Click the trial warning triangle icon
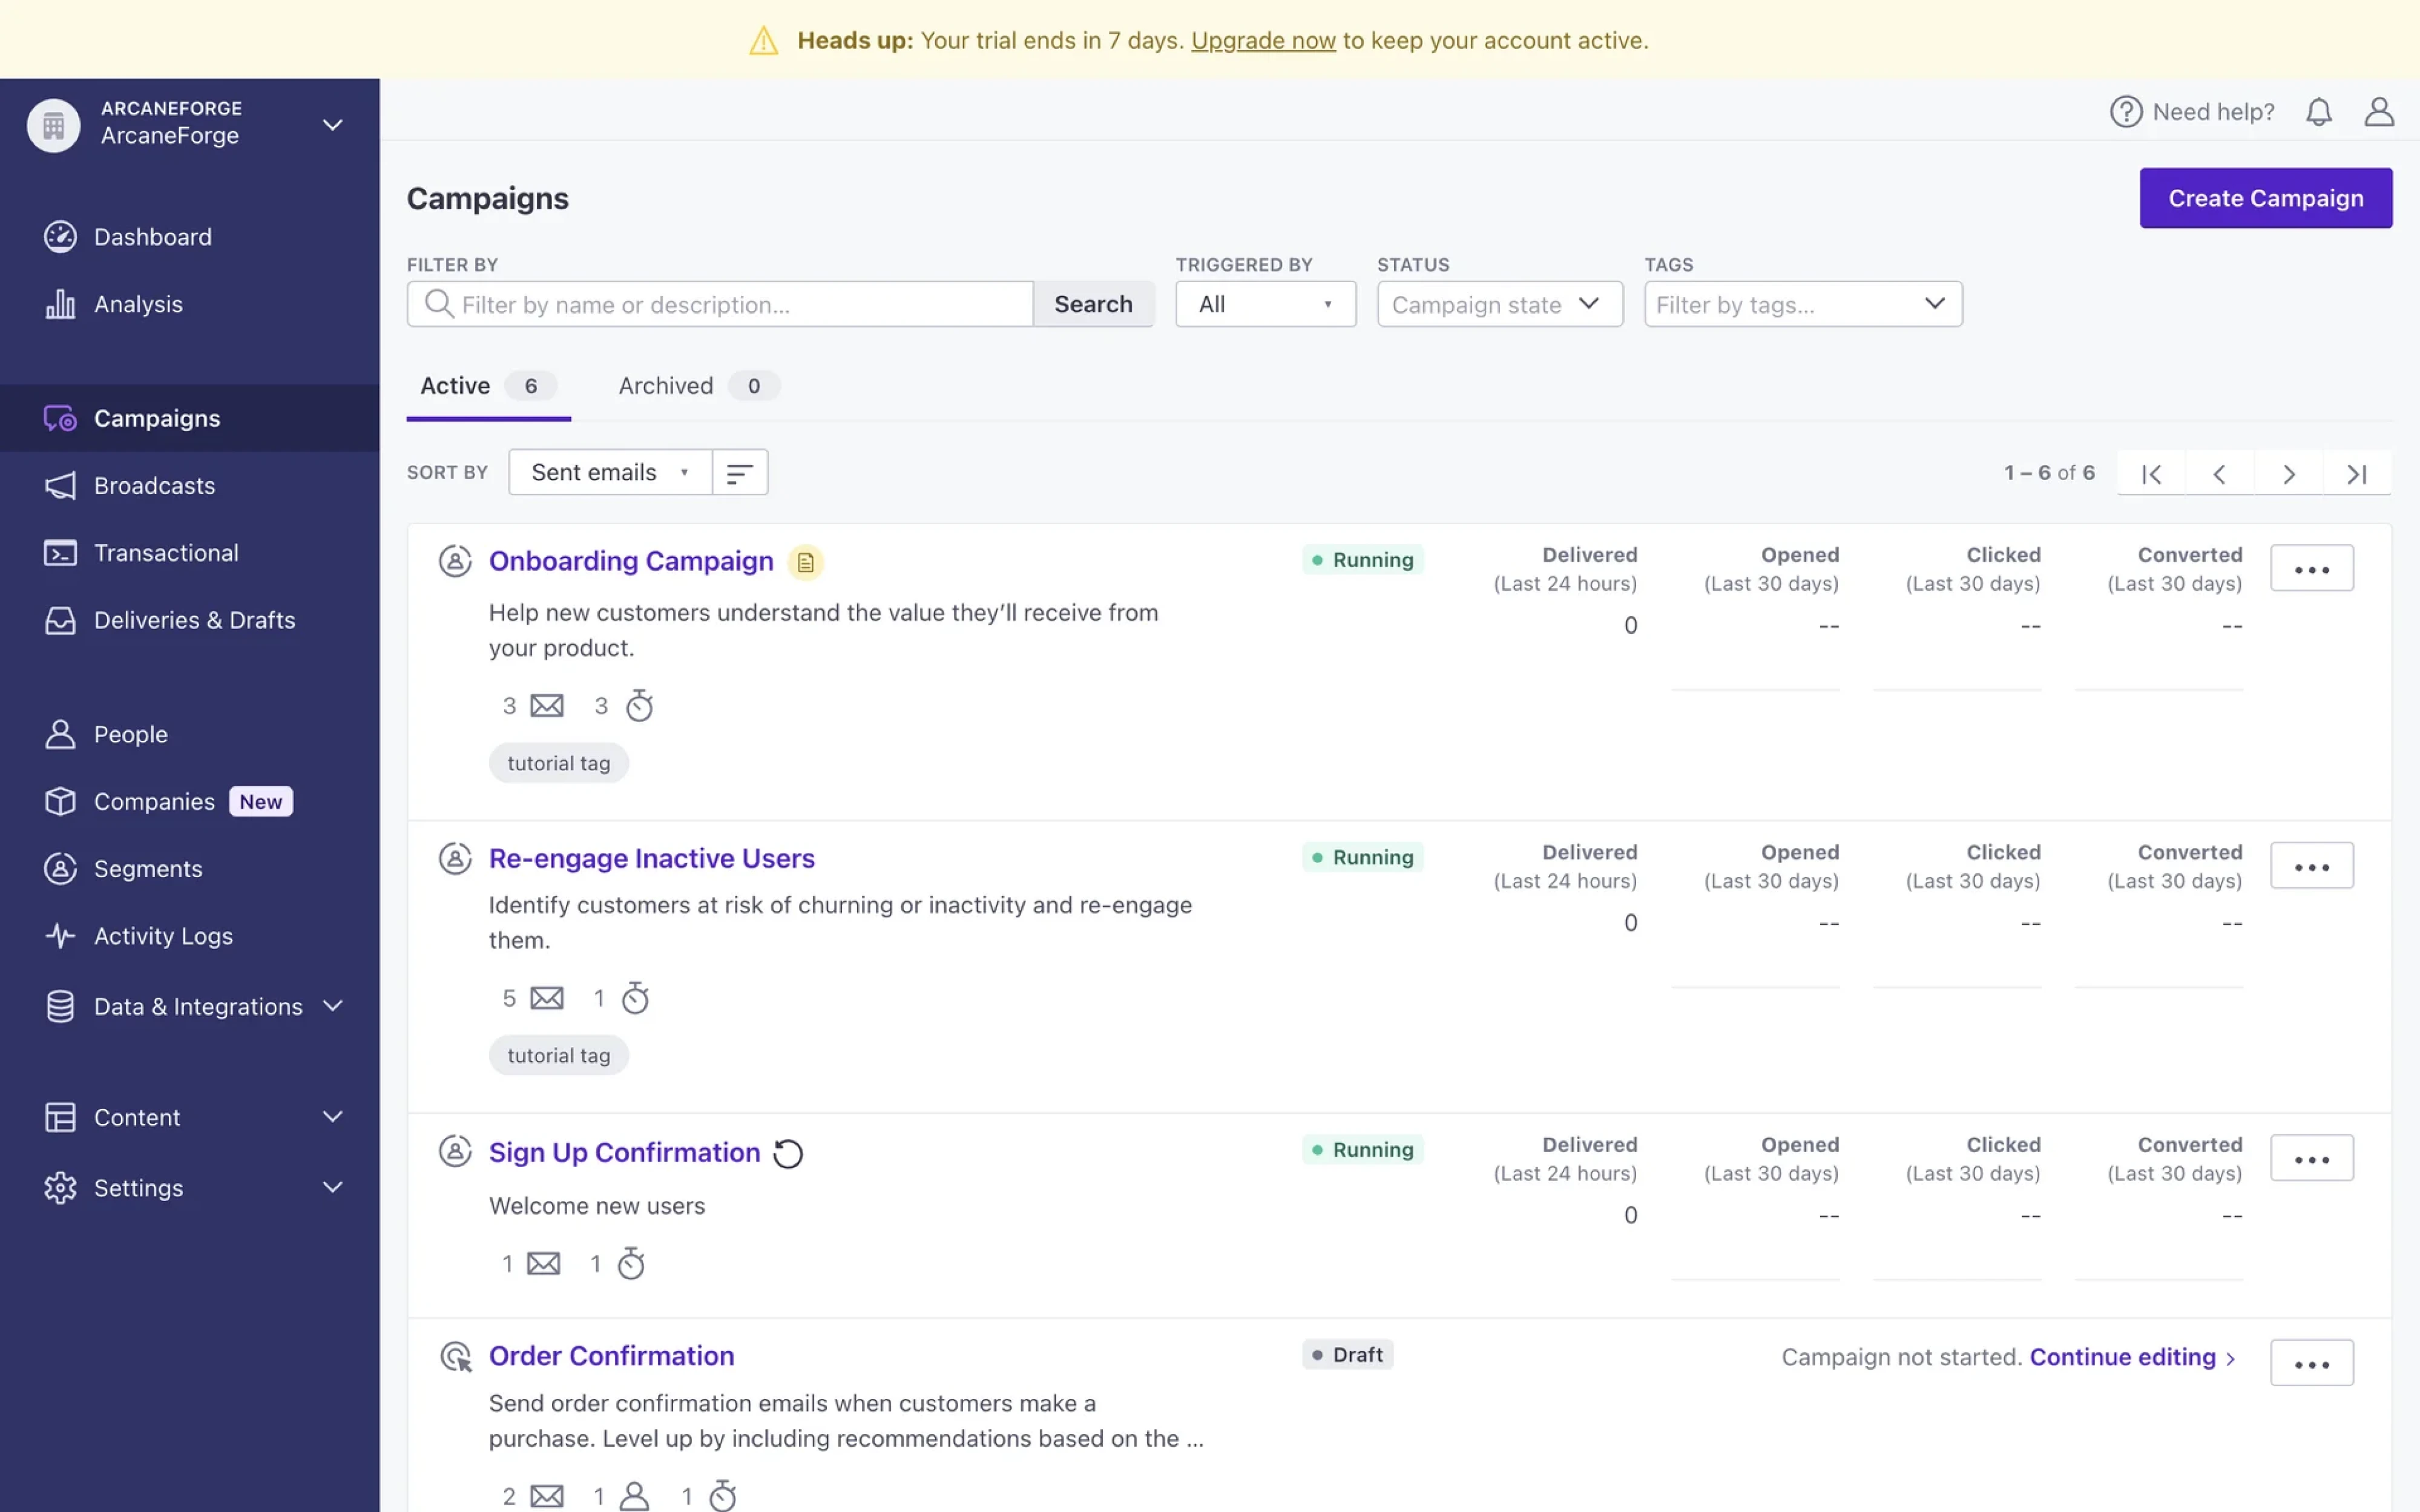Viewport: 2420px width, 1512px height. (x=764, y=40)
